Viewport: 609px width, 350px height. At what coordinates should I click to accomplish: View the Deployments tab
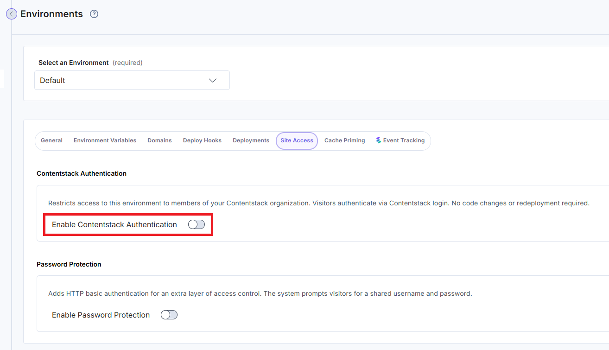[251, 140]
